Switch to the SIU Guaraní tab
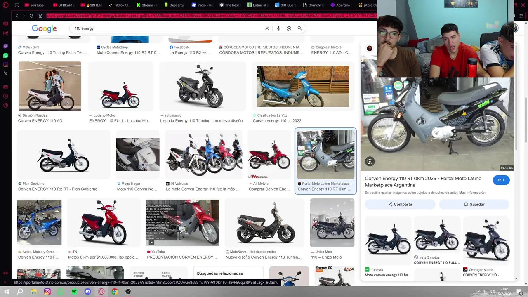This screenshot has height=297, width=528. click(x=285, y=5)
